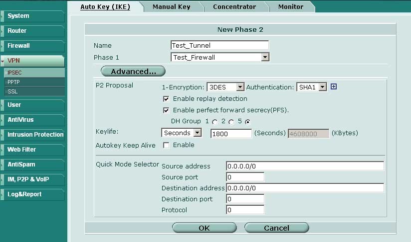This screenshot has height=242, width=411.
Task: Click the Keylife Seconds value field
Action: click(x=231, y=134)
